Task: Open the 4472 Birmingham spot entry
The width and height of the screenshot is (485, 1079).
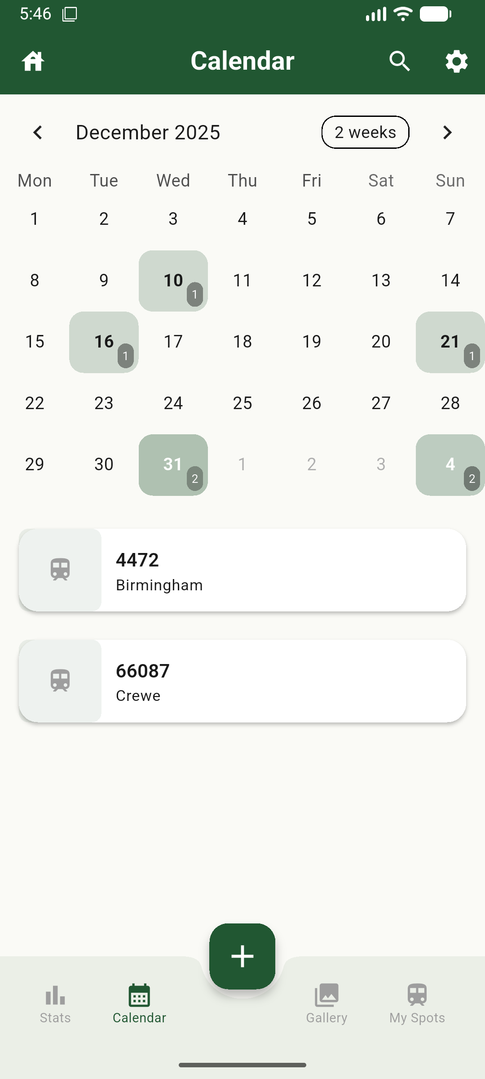Action: (x=283, y=570)
